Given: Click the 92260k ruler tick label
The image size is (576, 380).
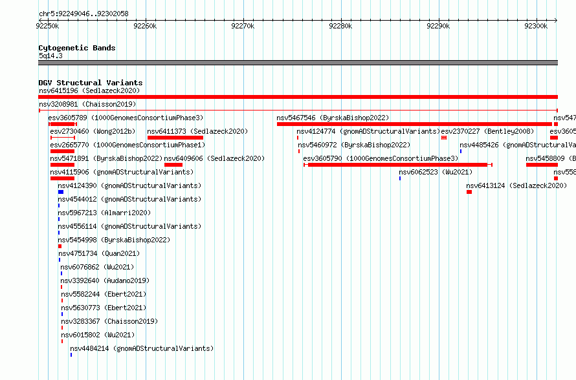Looking at the screenshot, I should click(145, 26).
